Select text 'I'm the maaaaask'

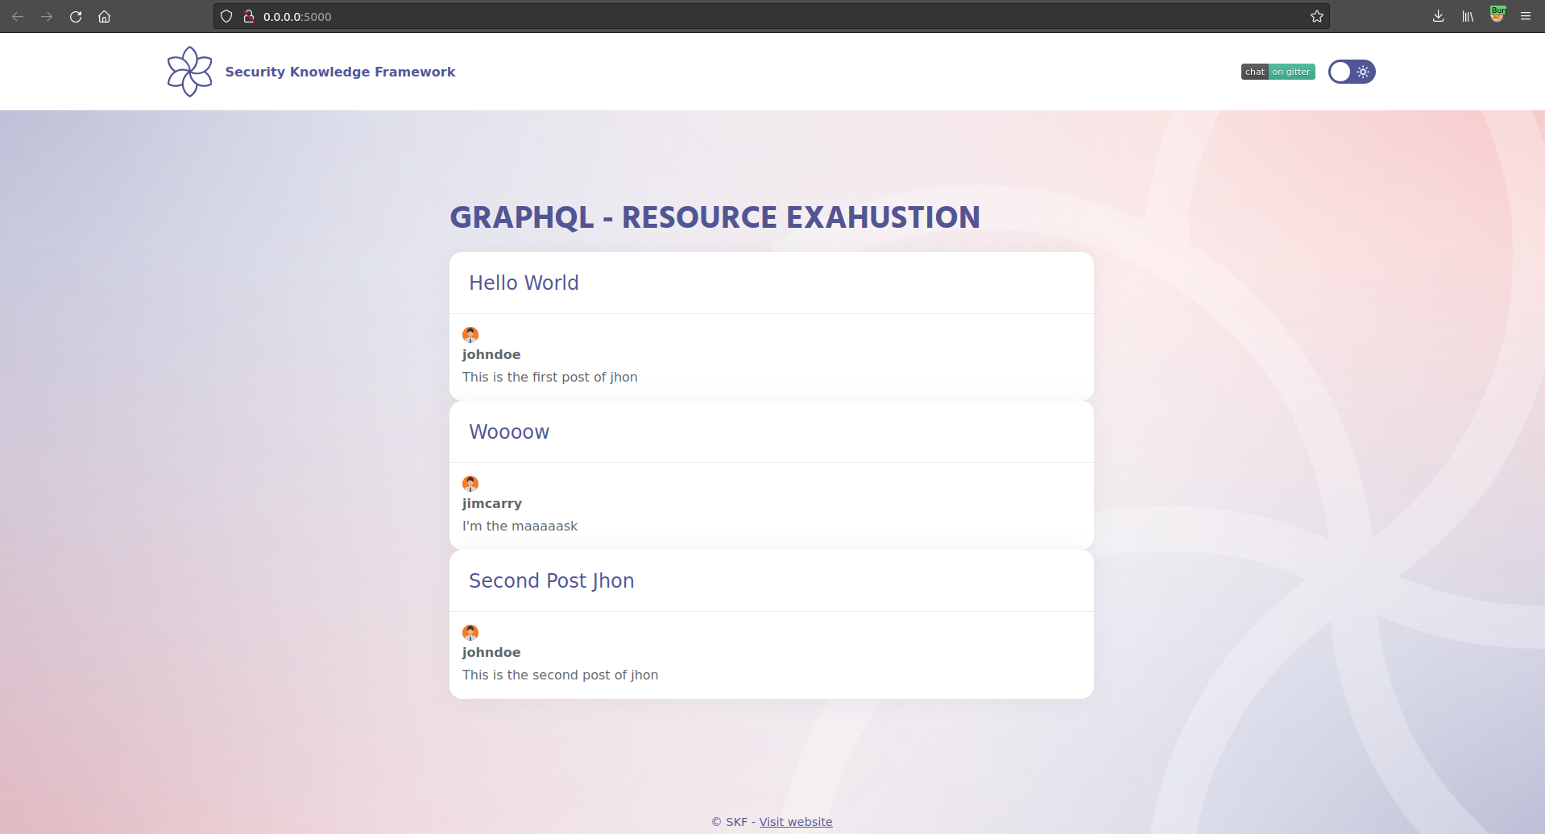[520, 526]
